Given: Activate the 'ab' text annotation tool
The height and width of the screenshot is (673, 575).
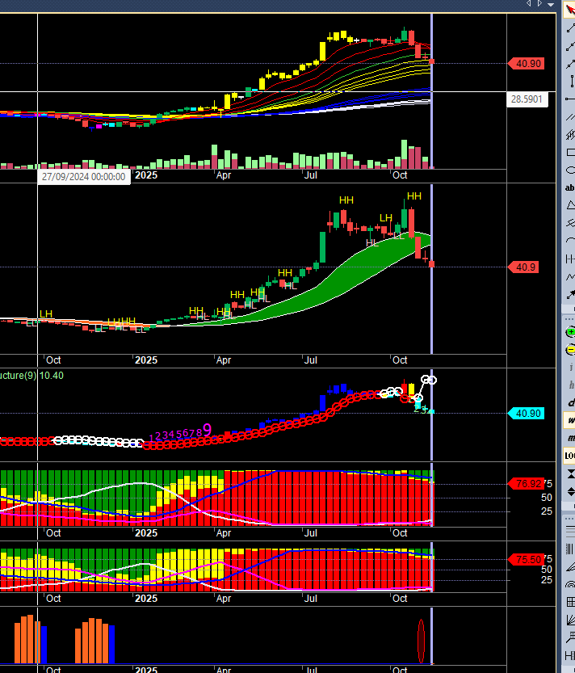Looking at the screenshot, I should click(570, 187).
